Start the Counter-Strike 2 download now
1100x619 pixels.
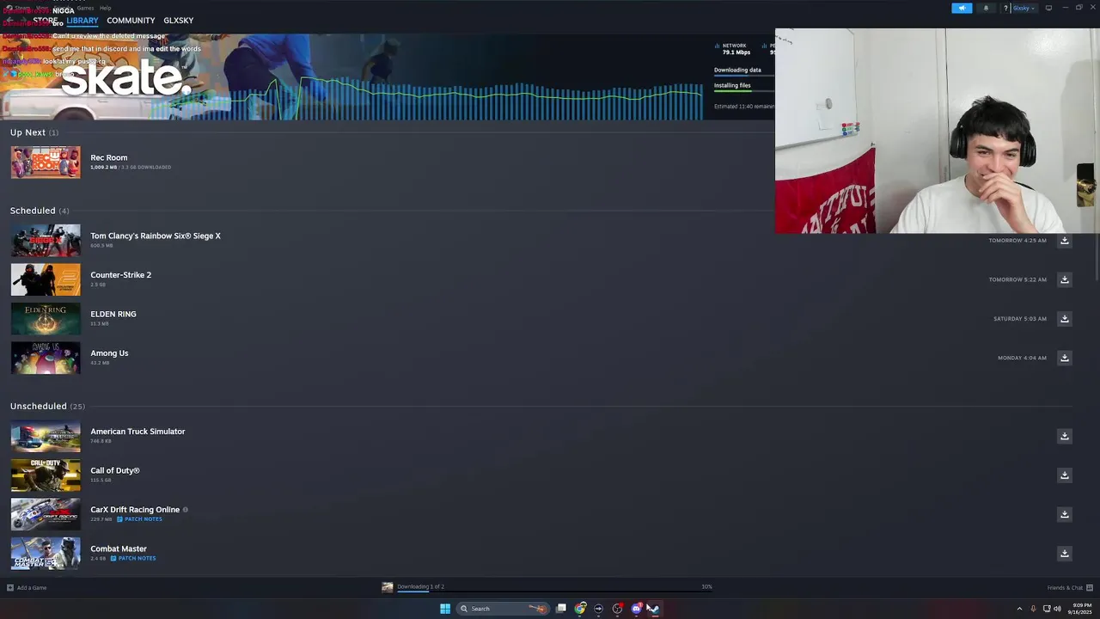[x=1064, y=279]
